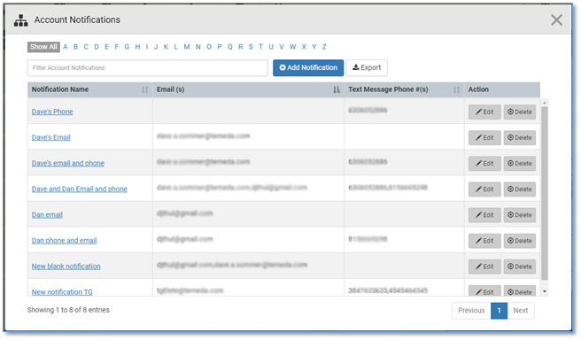Image resolution: width=581 pixels, height=340 pixels.
Task: Filter notifications by letter G
Action: pyautogui.click(x=127, y=47)
